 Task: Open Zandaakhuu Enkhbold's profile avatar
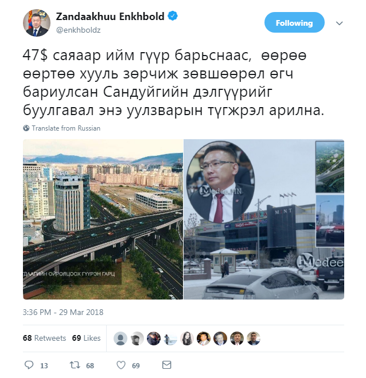tap(37, 23)
